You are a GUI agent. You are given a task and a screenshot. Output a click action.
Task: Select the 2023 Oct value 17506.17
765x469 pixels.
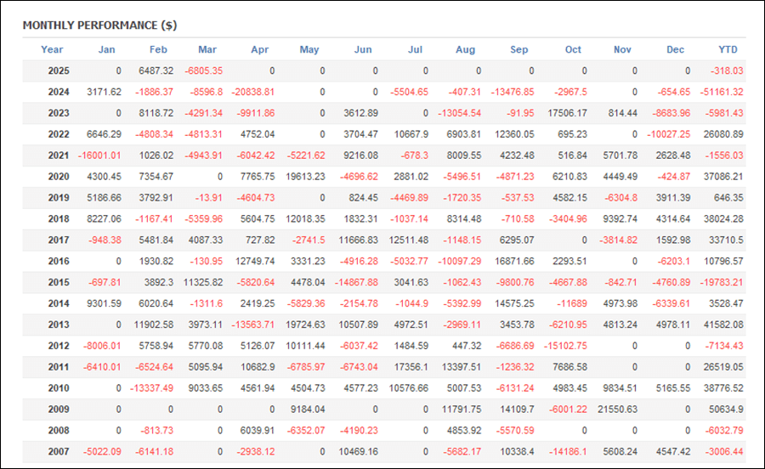point(568,113)
